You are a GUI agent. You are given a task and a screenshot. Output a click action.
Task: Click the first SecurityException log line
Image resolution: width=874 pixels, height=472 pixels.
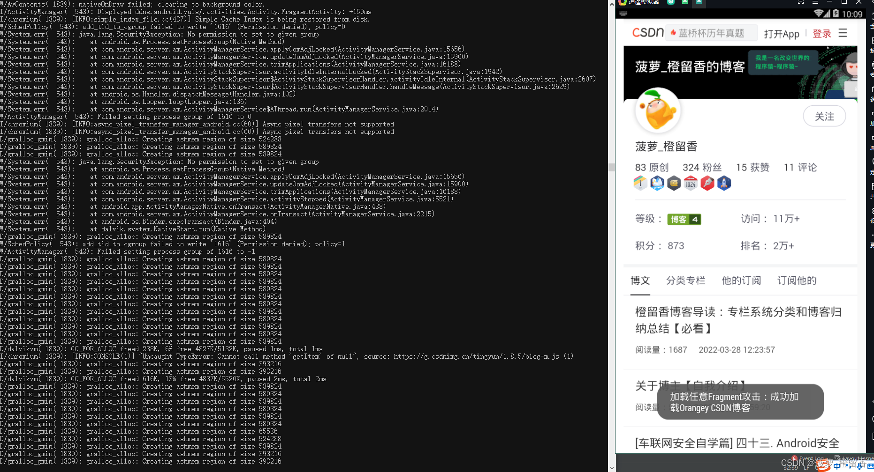tap(160, 34)
